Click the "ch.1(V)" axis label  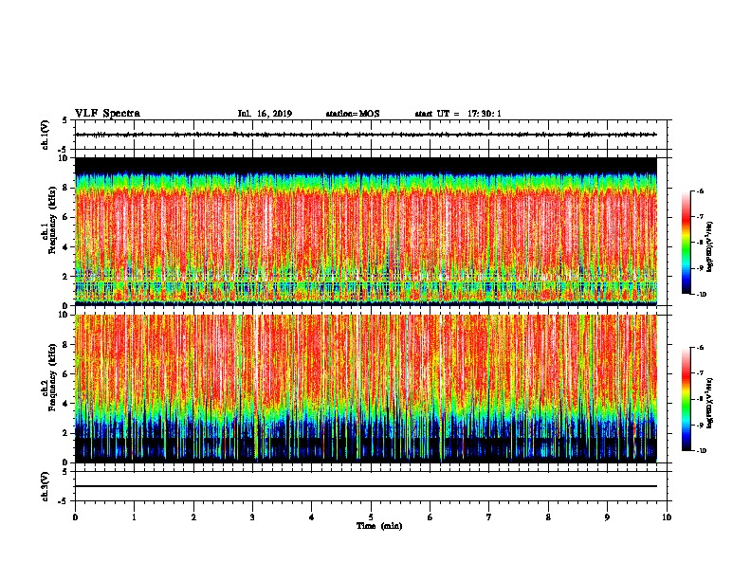pos(46,135)
